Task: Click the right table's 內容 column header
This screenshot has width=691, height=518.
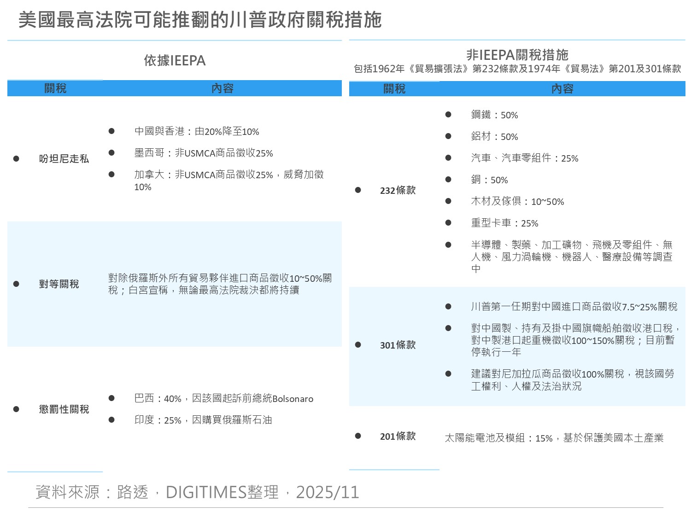Action: [562, 89]
